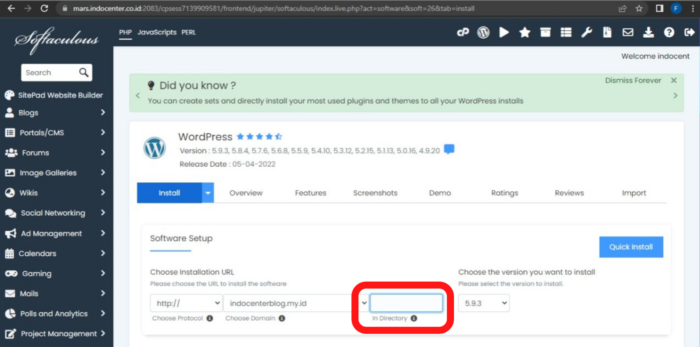This screenshot has width=700, height=347.
Task: Bookmark this page with star icon
Action: click(639, 8)
